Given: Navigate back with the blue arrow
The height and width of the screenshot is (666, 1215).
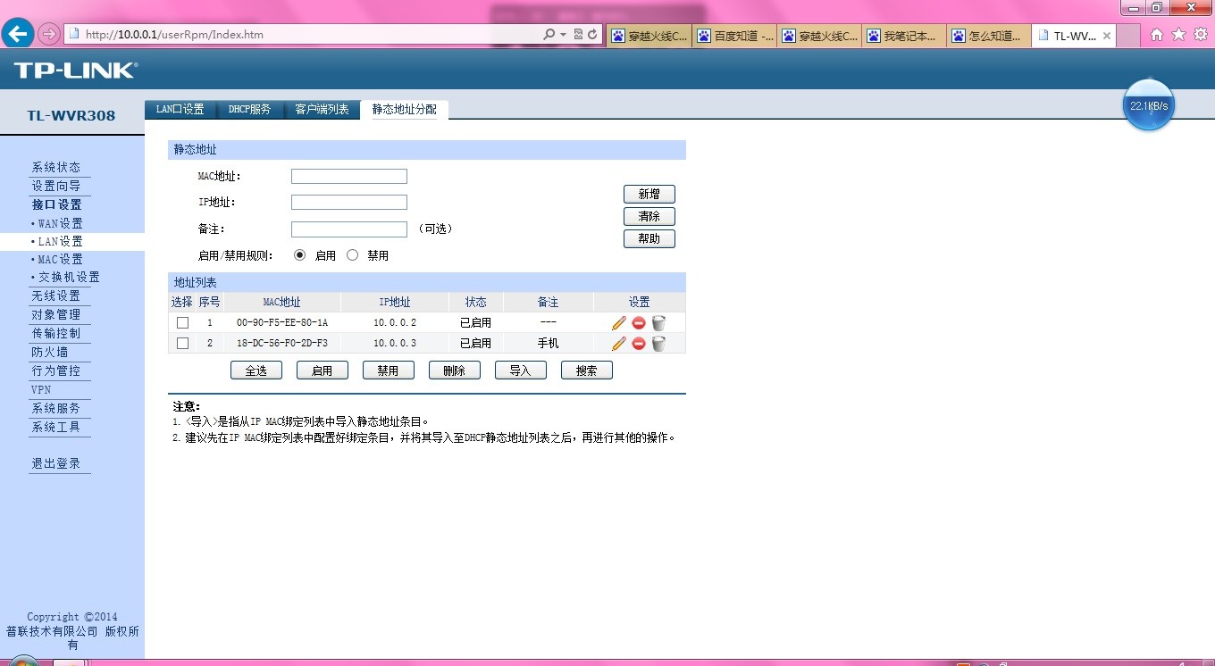Looking at the screenshot, I should (x=18, y=34).
